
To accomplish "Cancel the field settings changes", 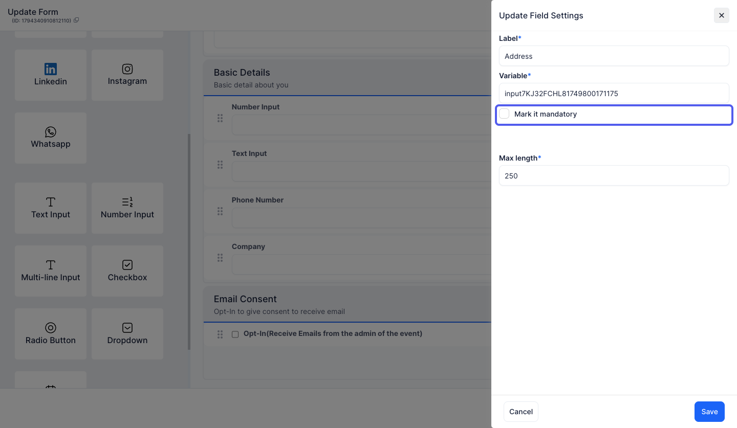I will coord(521,412).
